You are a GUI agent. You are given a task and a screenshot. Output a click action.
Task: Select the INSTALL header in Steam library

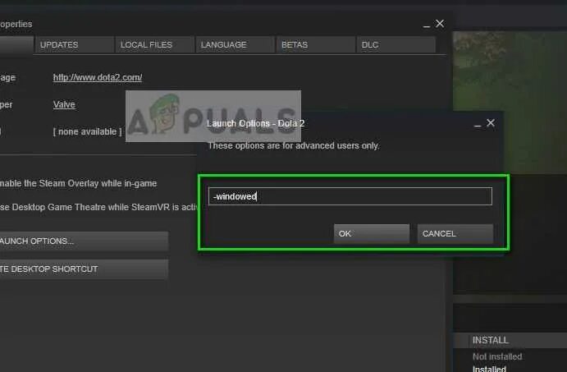(491, 340)
